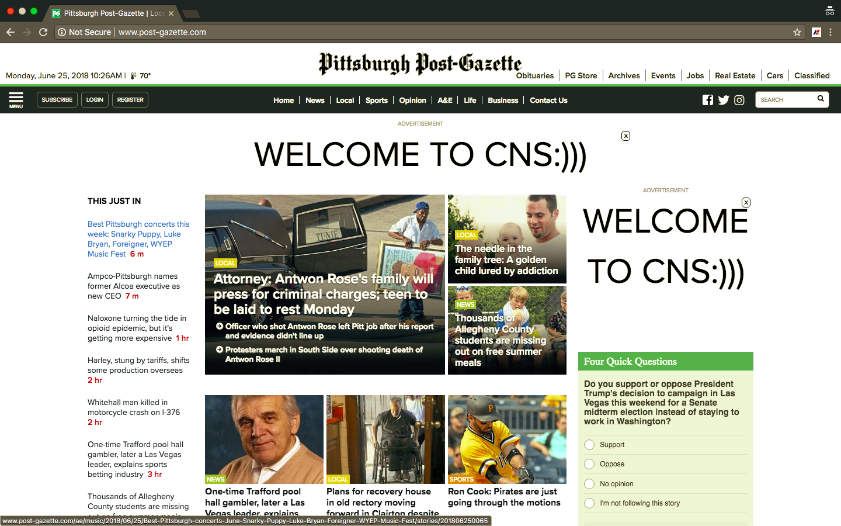Open the Chrome three-dot menu
This screenshot has width=841, height=526.
point(830,32)
